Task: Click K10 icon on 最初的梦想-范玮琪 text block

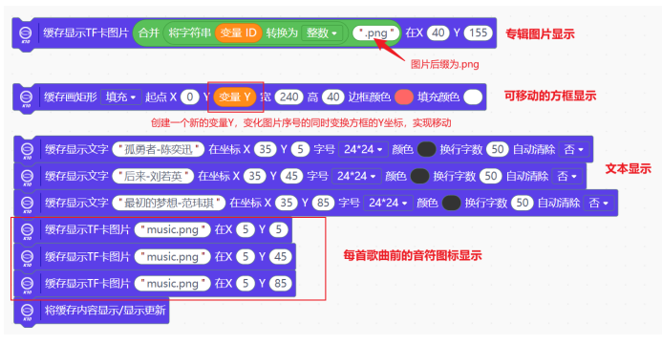Action: 27,204
